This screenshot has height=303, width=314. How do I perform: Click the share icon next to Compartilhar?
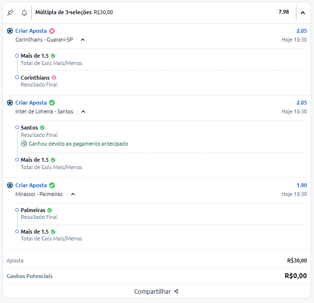176,291
